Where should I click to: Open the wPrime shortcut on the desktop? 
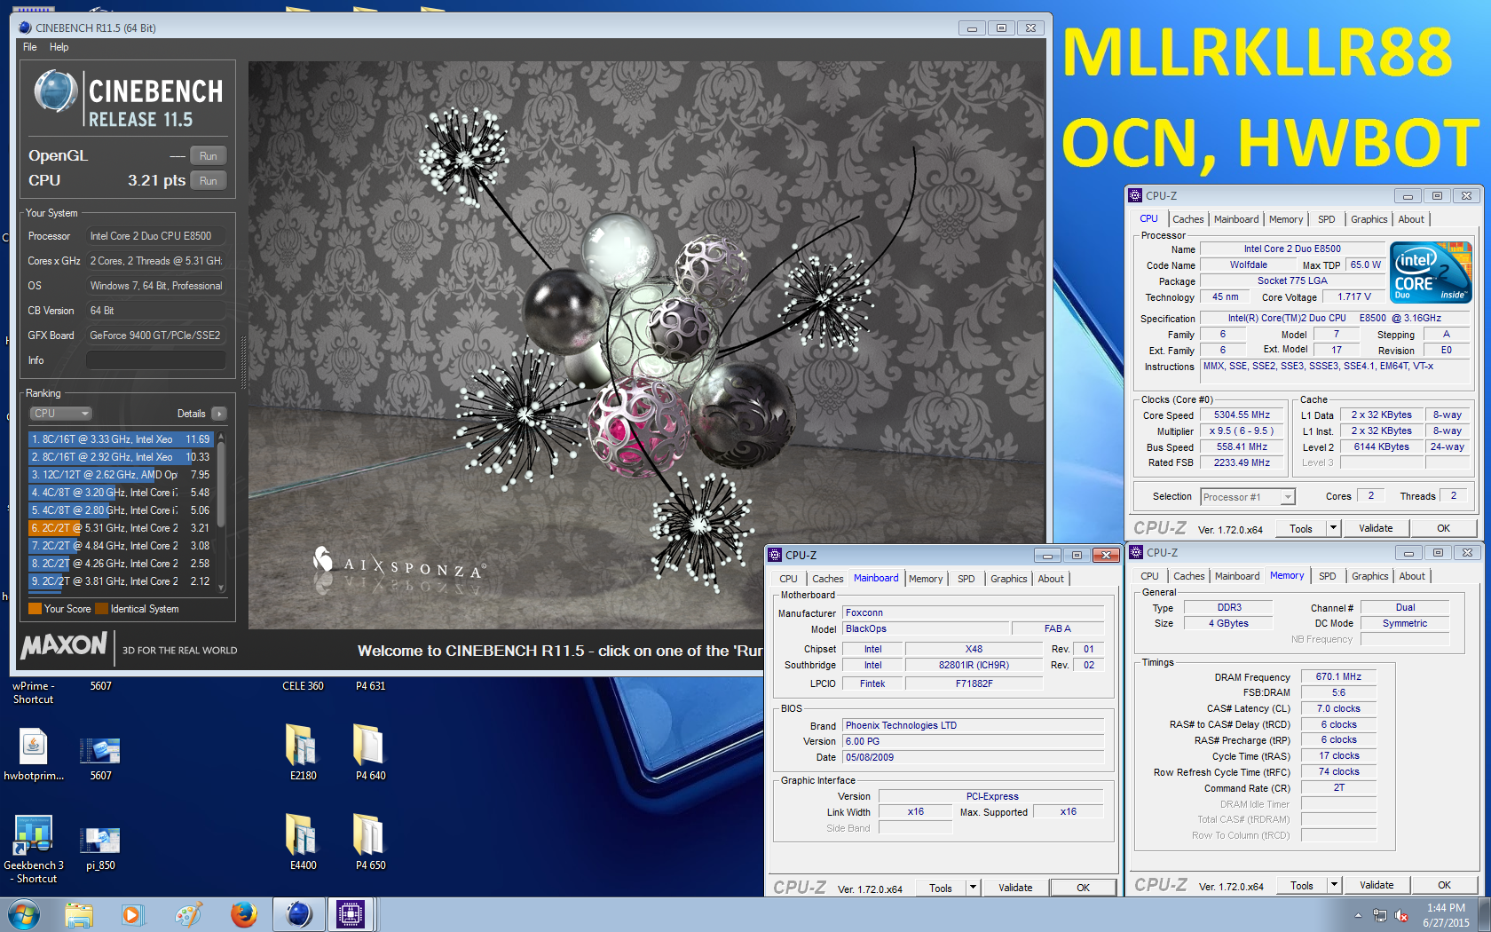coord(34,692)
